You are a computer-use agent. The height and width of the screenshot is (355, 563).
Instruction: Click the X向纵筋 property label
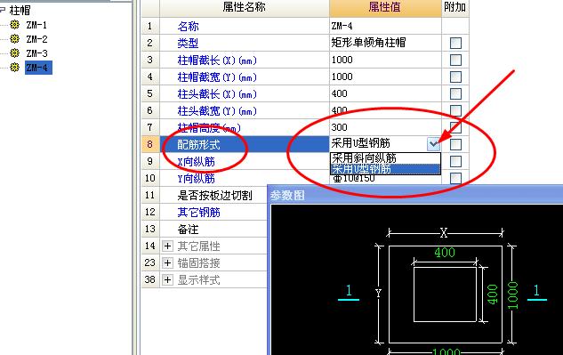click(x=196, y=162)
